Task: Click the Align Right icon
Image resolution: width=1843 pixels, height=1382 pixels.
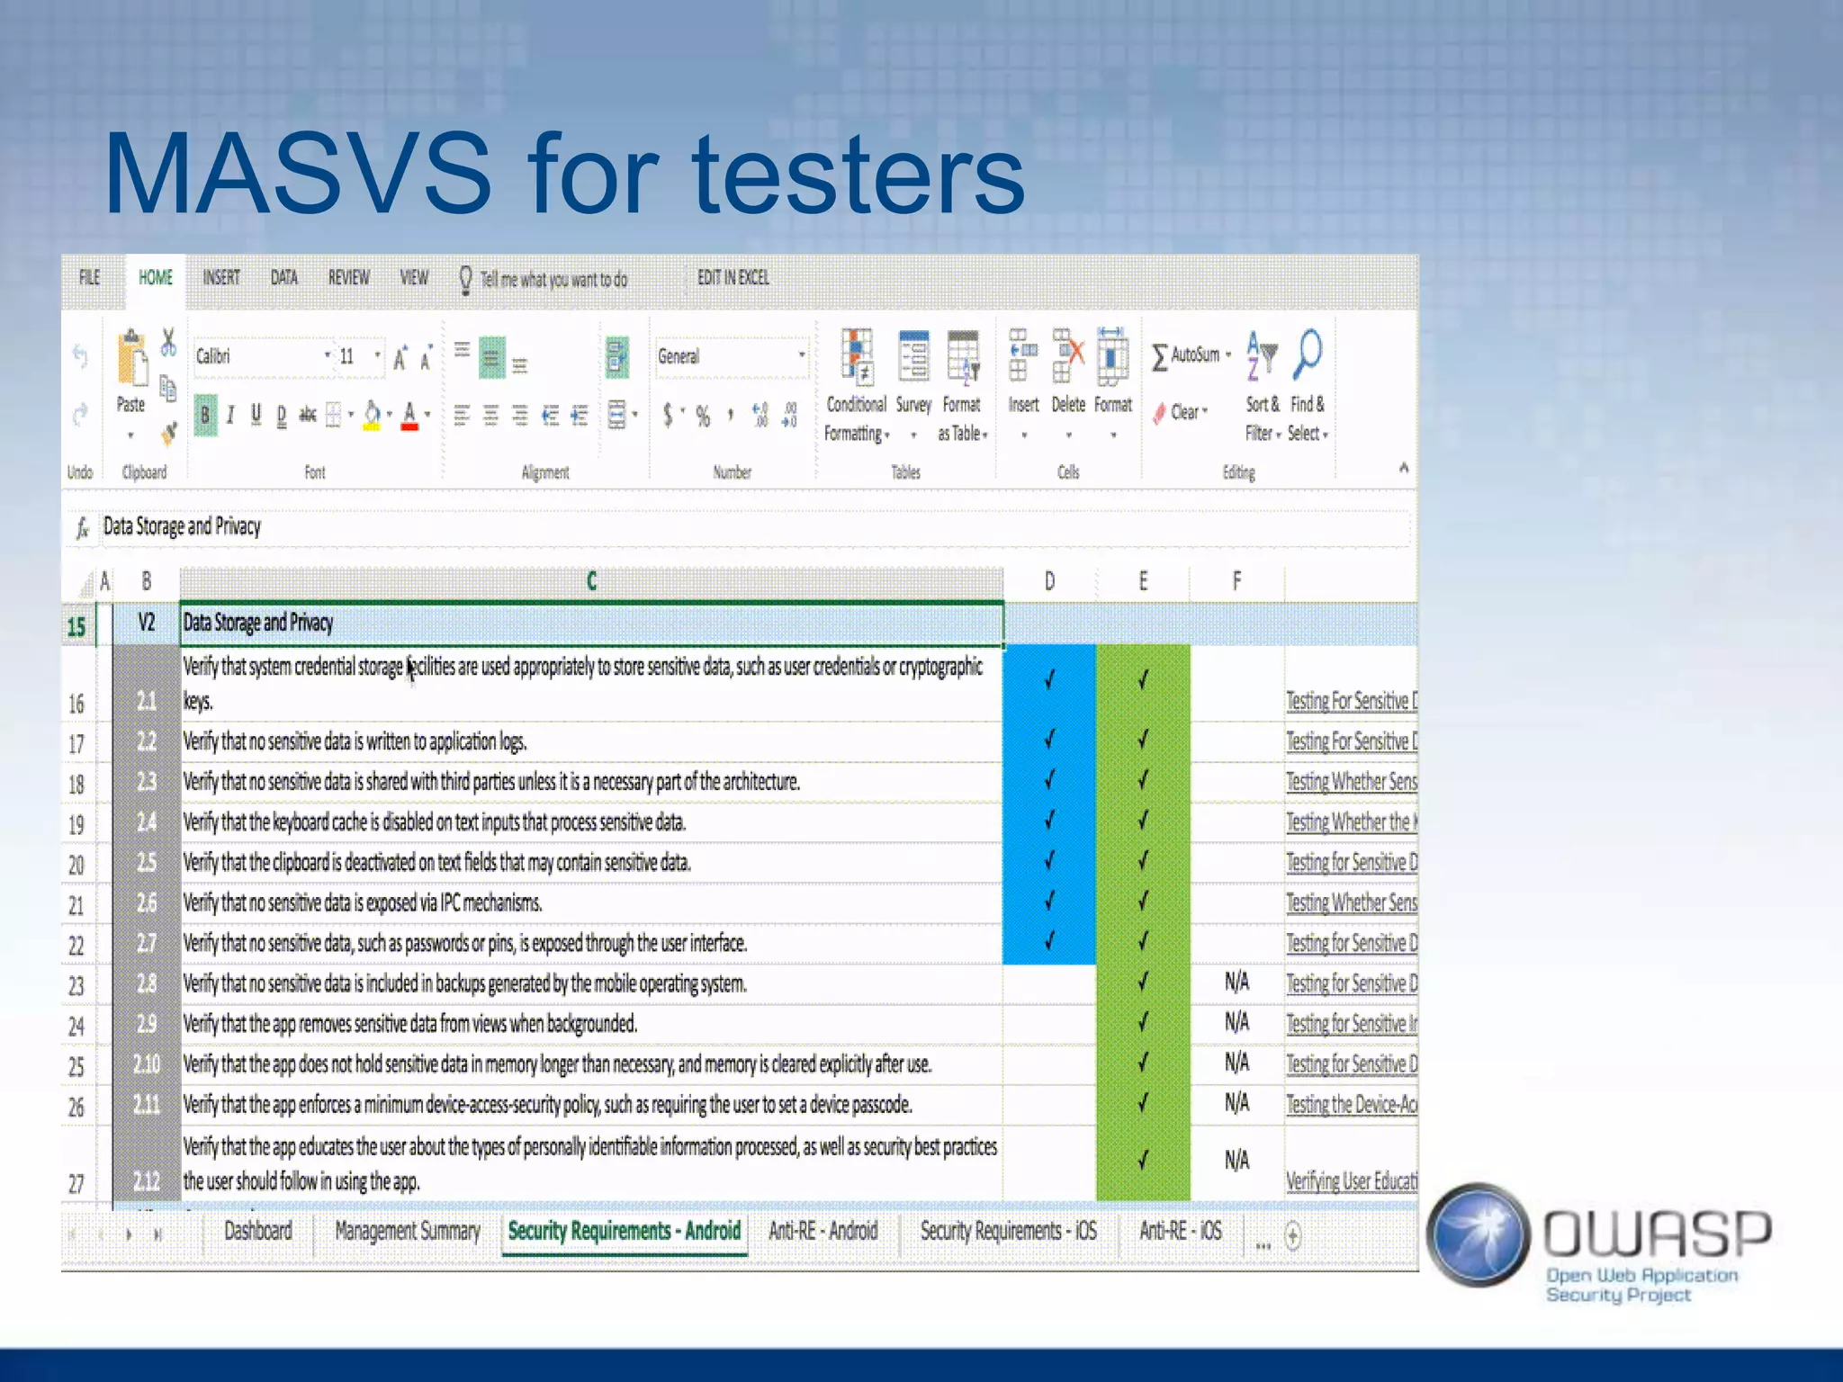Action: click(520, 415)
